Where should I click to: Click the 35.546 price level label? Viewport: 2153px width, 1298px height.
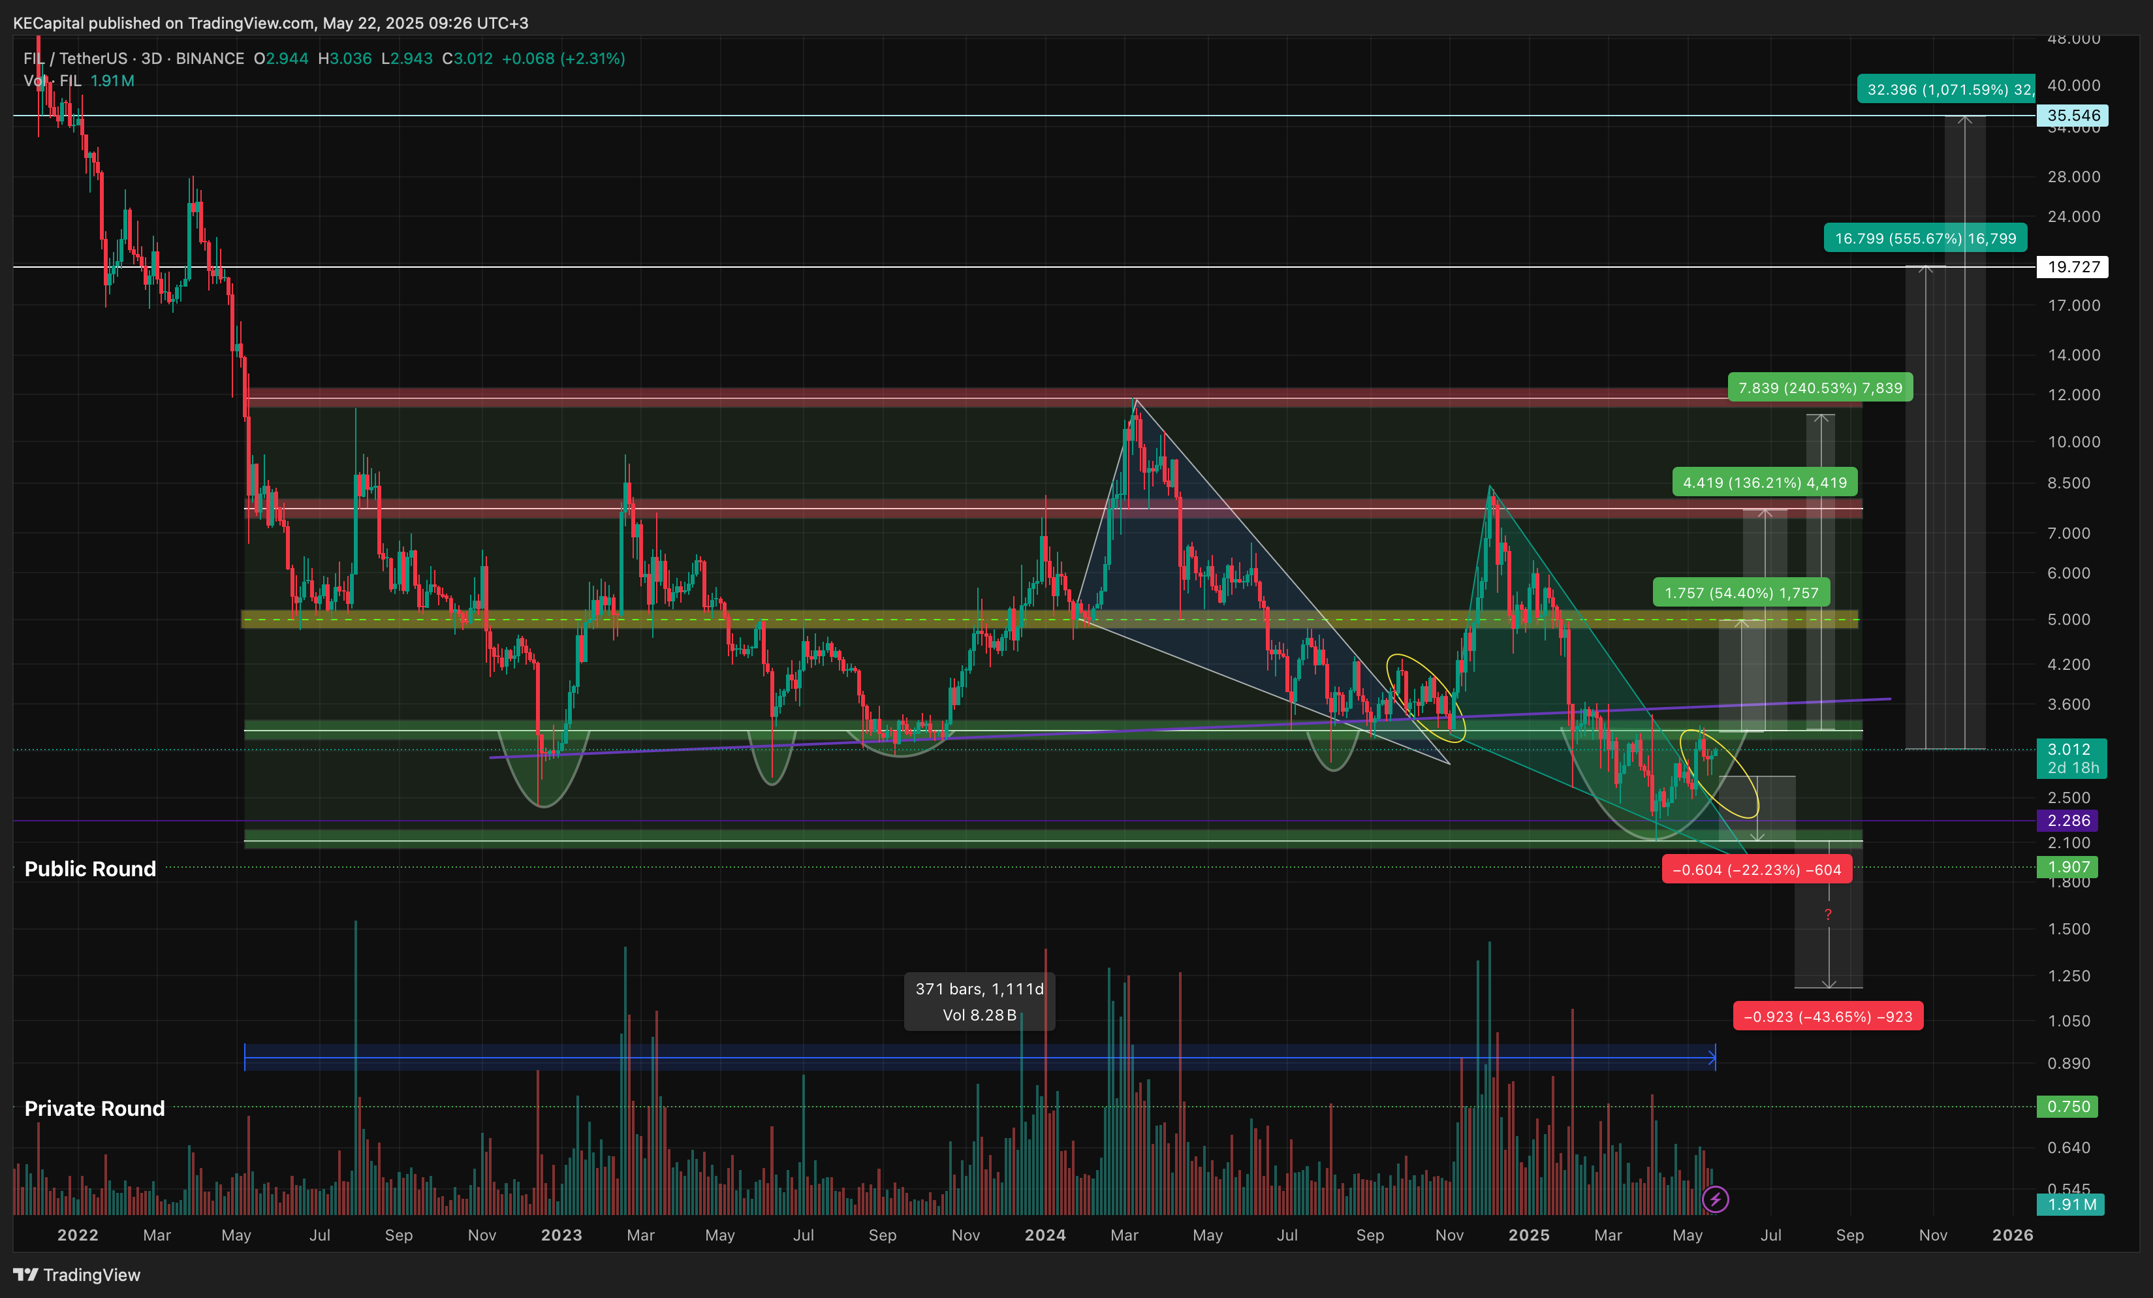coord(2072,116)
